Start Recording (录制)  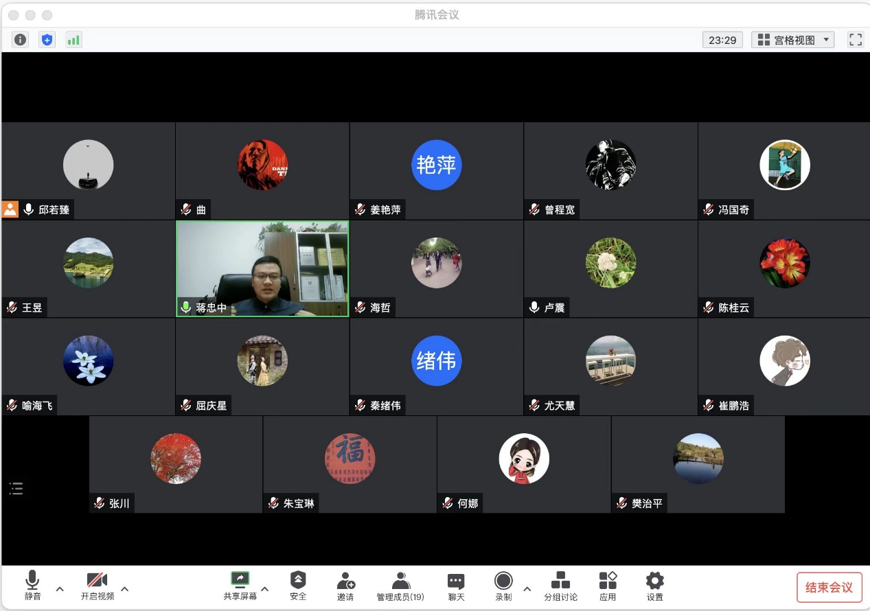coord(503,586)
